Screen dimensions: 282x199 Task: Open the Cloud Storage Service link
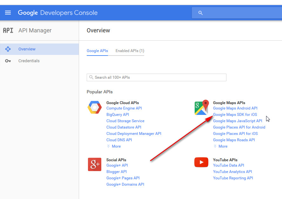tap(125, 121)
